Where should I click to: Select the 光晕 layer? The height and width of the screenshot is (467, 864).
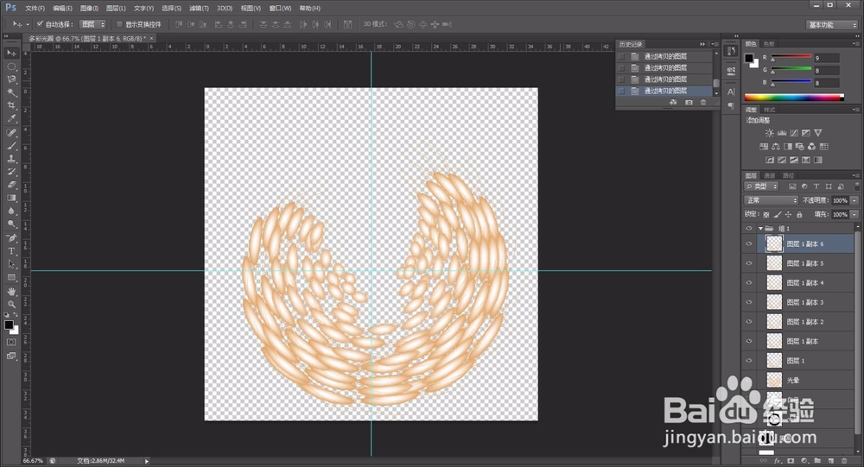pos(793,381)
